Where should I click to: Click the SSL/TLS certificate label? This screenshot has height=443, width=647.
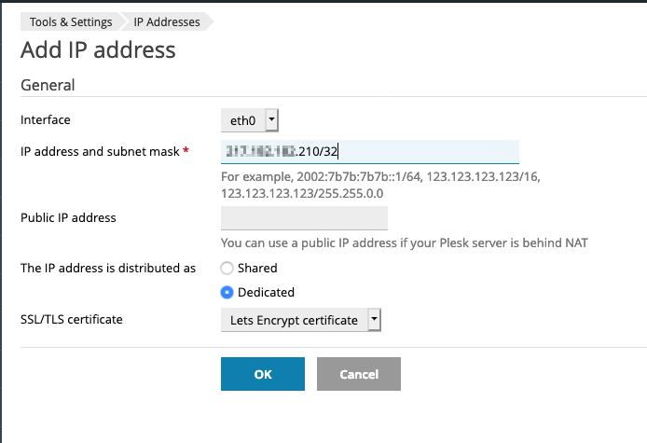72,320
